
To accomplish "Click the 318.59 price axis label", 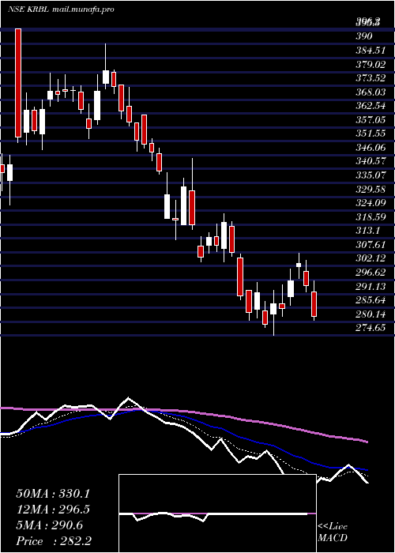I will (x=370, y=217).
